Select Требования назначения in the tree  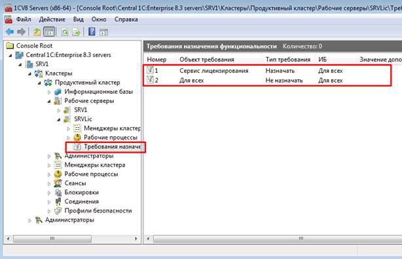coord(113,147)
